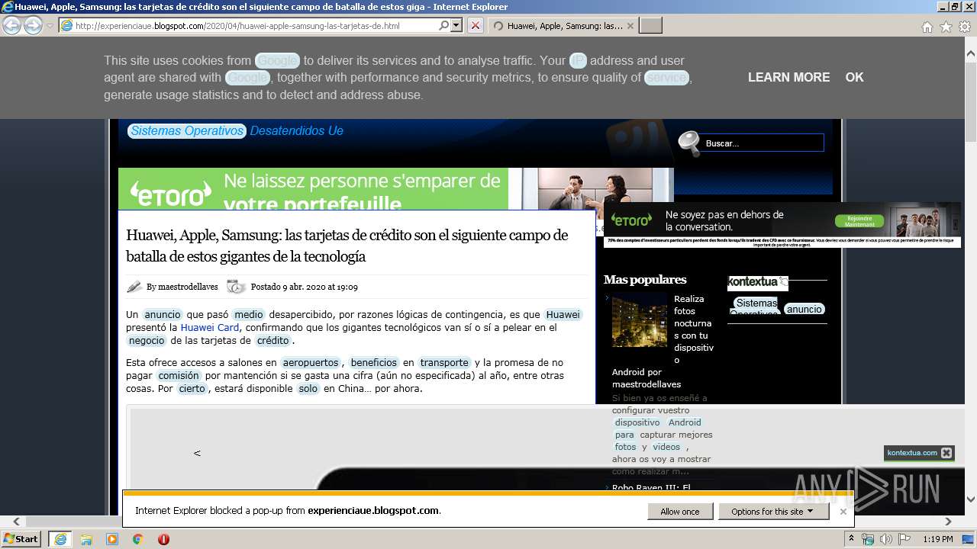The height and width of the screenshot is (549, 977).
Task: Click the red Stop loading button
Action: pyautogui.click(x=475, y=25)
